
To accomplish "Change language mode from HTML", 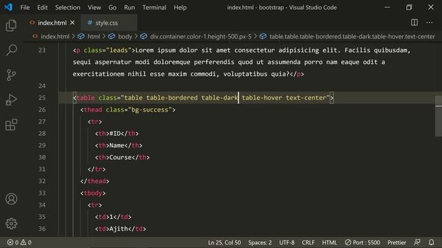I will (x=329, y=242).
